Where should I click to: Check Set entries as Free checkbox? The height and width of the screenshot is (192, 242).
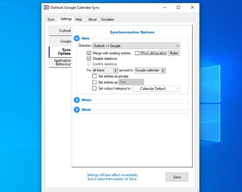94,82
